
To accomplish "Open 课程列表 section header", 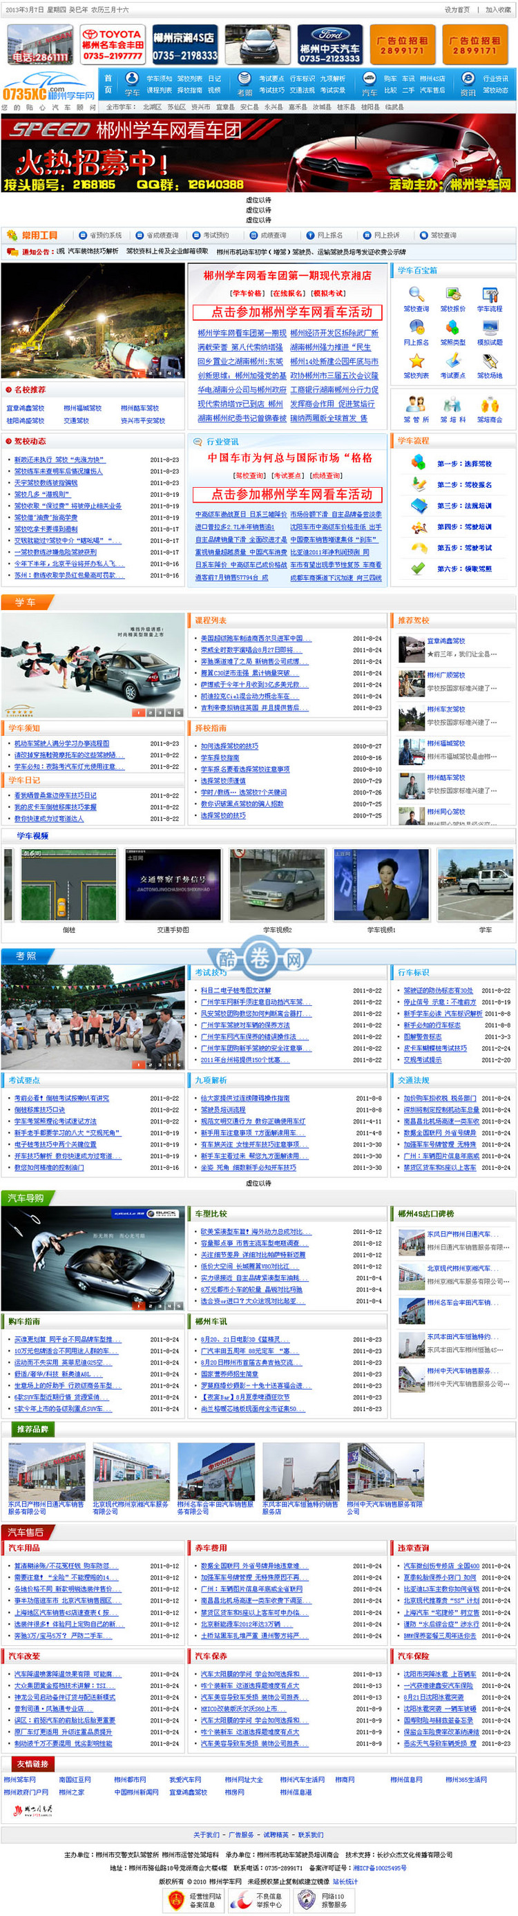I will (211, 620).
